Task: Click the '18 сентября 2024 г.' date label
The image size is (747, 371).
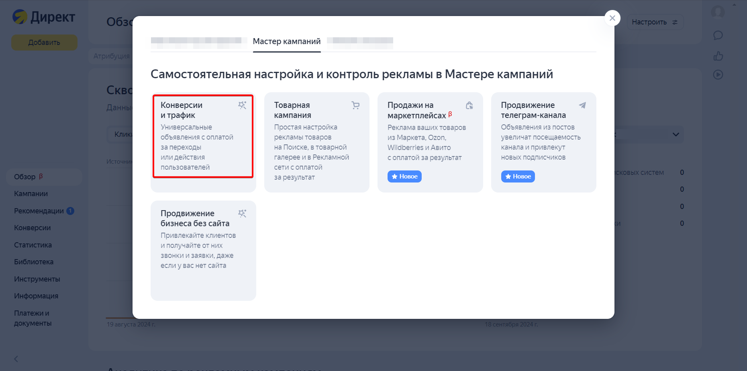Action: tap(511, 324)
